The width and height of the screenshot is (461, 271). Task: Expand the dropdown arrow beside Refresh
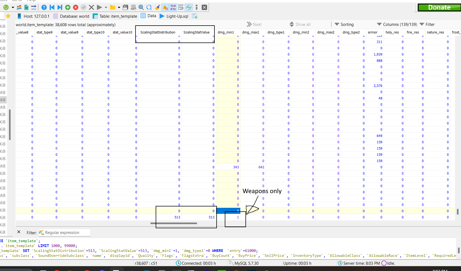click(13, 7)
